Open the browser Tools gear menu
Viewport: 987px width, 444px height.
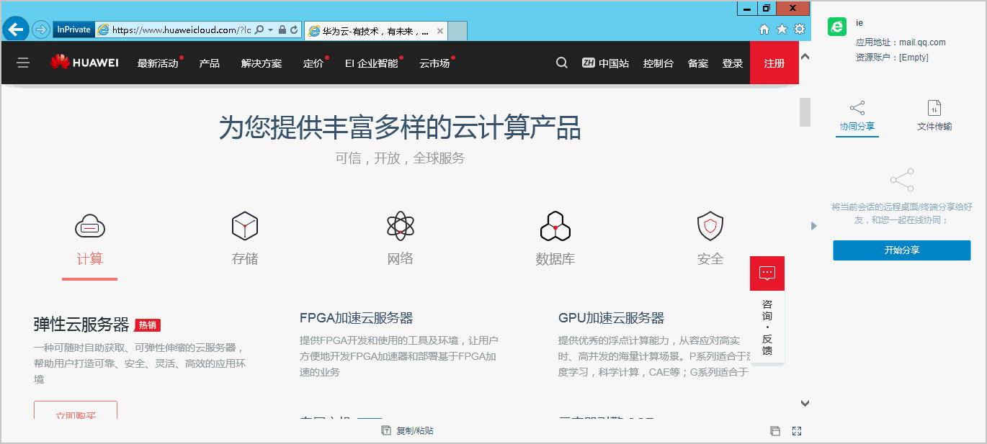coord(799,30)
